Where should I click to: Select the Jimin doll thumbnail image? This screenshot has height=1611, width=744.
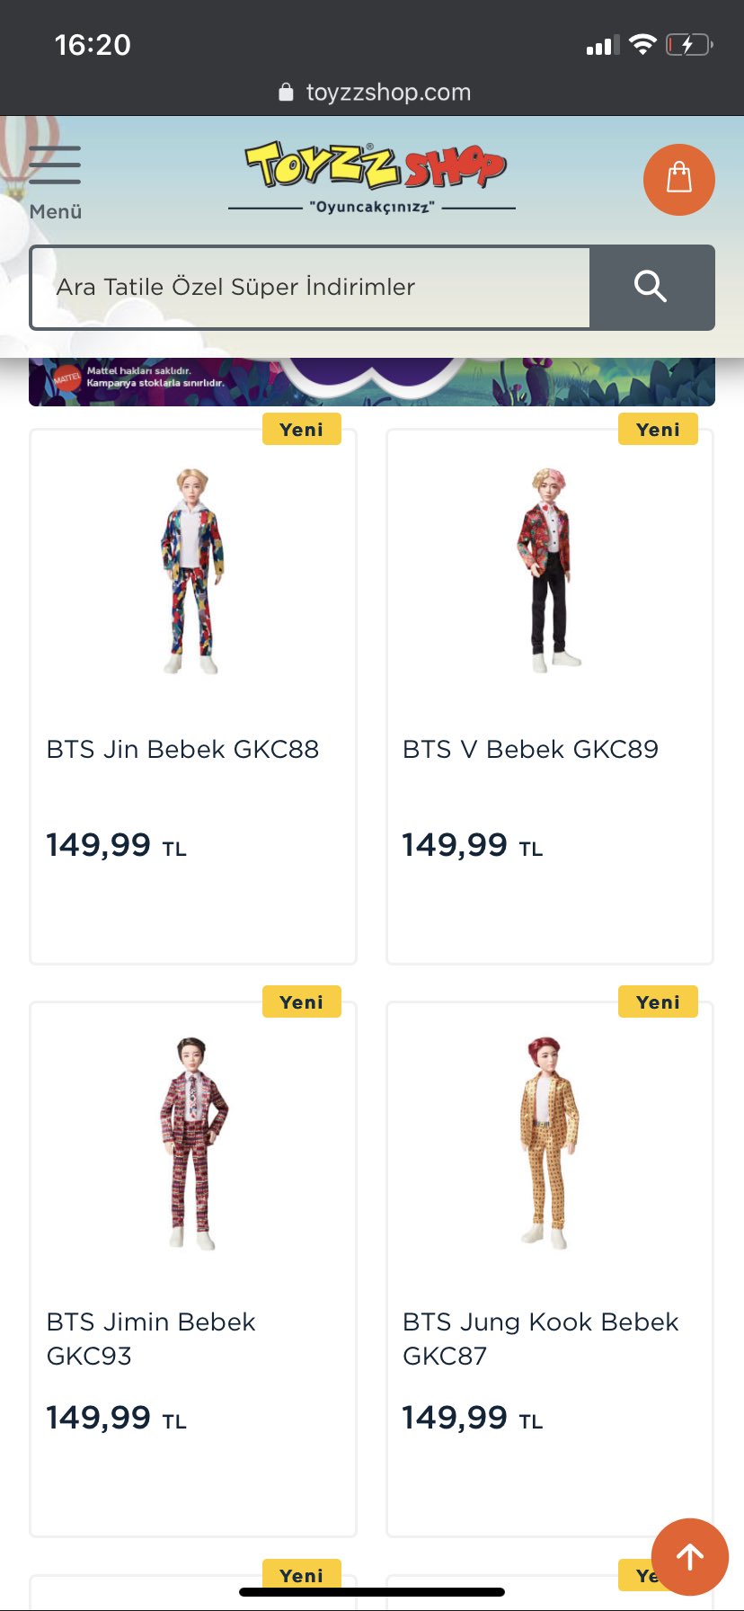point(193,1143)
